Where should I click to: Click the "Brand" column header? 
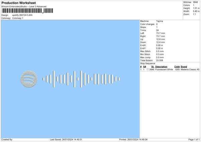click(184, 67)
